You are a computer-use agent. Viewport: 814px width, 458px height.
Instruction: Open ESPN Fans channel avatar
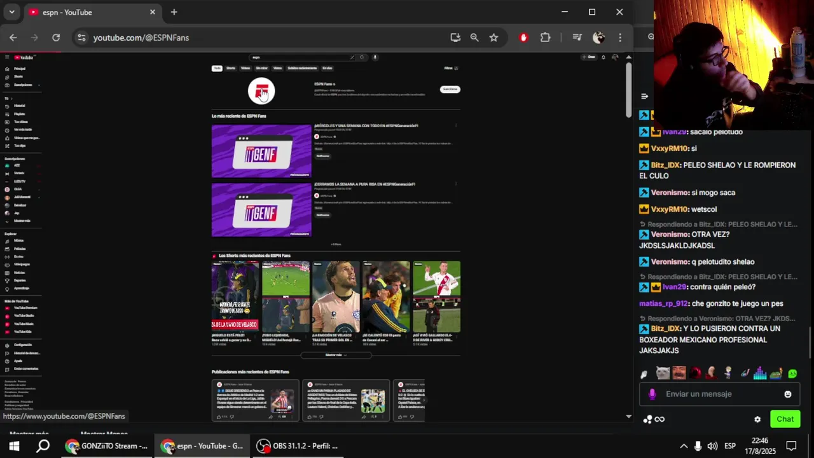click(x=261, y=92)
